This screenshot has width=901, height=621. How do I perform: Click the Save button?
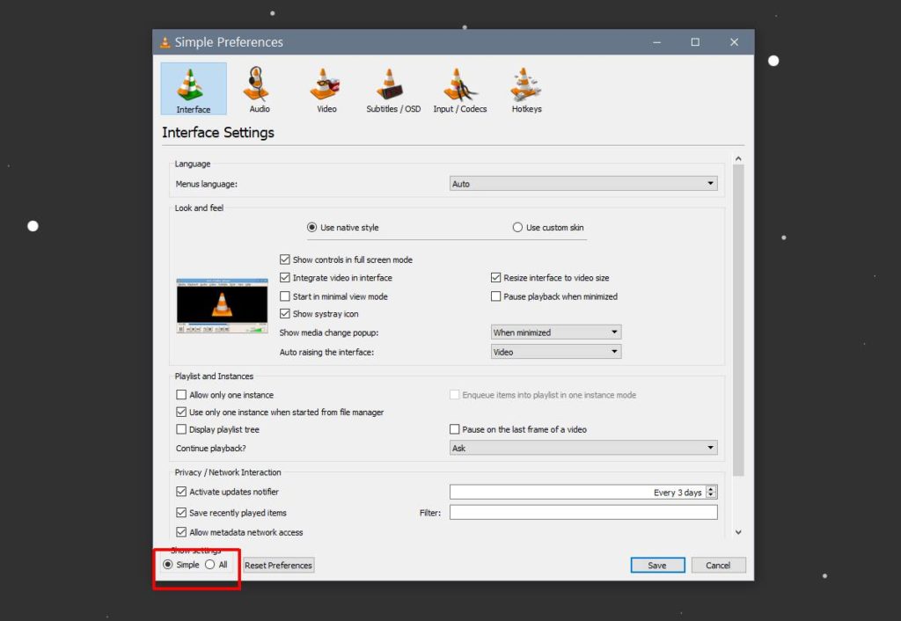[x=657, y=565]
